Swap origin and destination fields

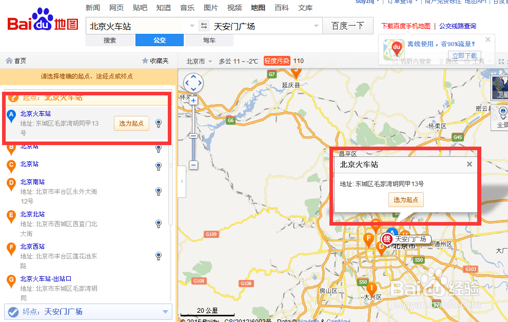tap(204, 26)
